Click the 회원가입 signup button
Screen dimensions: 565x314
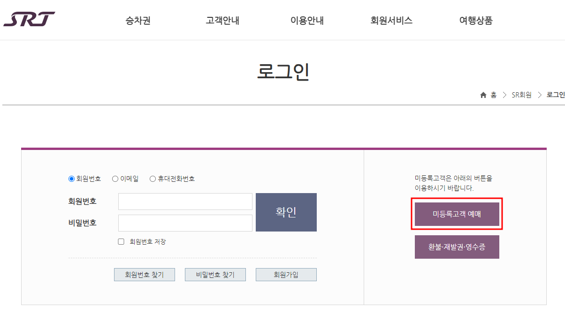(x=286, y=275)
